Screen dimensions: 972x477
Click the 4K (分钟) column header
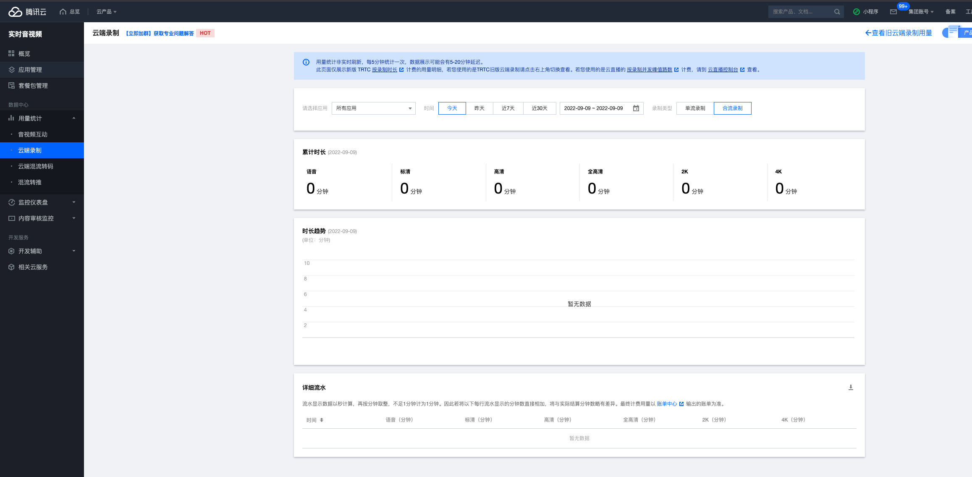pos(793,420)
